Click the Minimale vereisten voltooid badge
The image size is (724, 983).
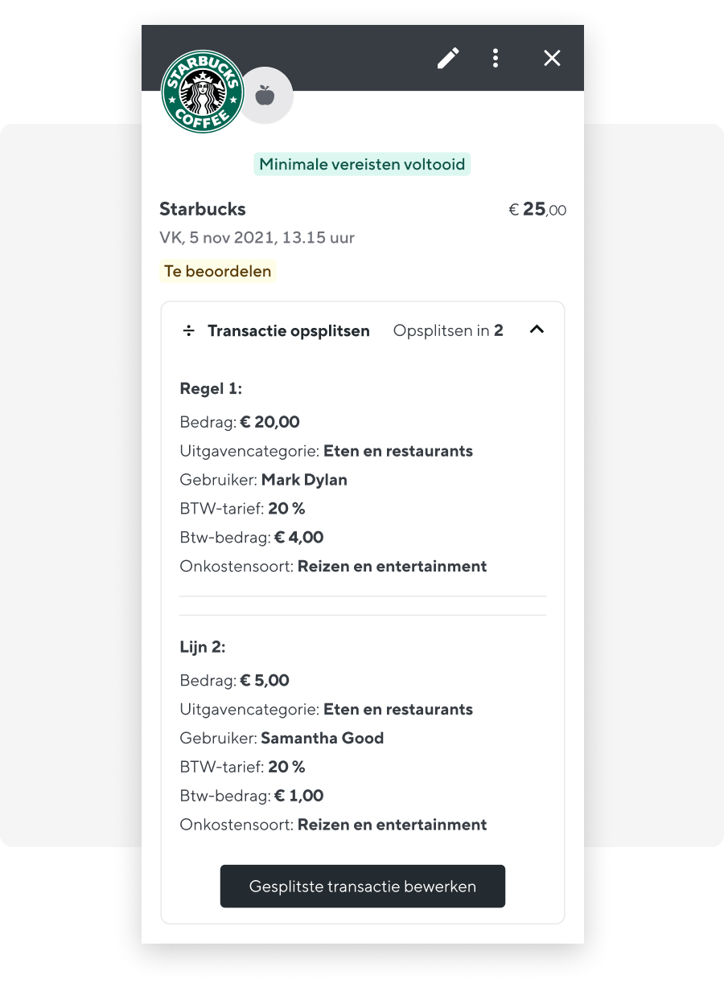362,164
